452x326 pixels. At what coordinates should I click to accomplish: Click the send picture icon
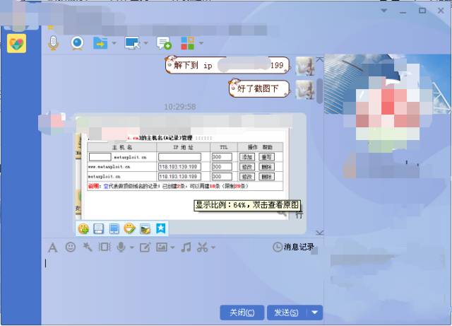click(x=162, y=247)
